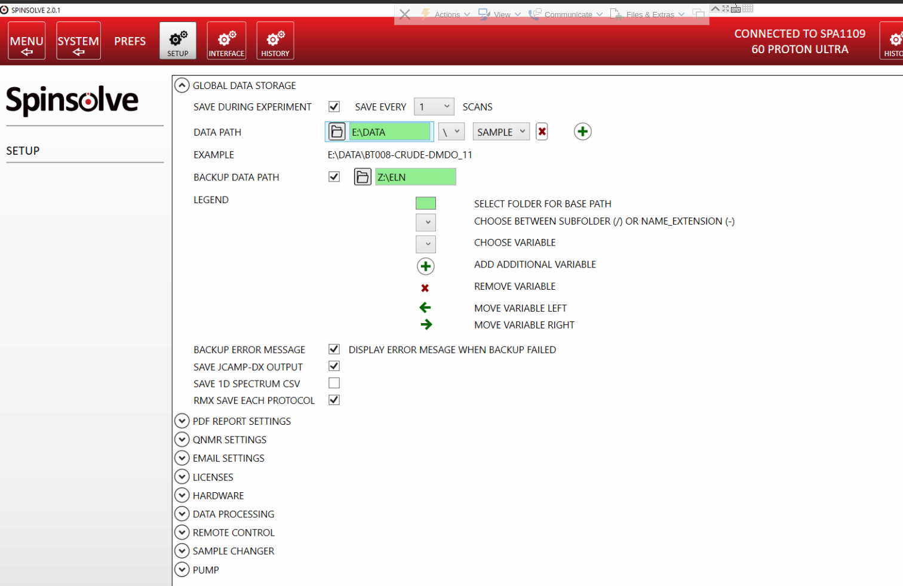Screen dimensions: 903x586
Task: Toggle Save During Experiment checkbox
Action: [334, 106]
